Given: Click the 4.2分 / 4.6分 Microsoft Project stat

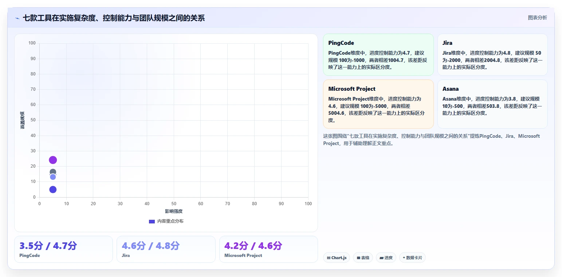Looking at the screenshot, I should [268, 249].
